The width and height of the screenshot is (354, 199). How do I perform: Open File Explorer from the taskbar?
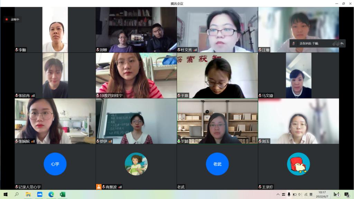28,194
